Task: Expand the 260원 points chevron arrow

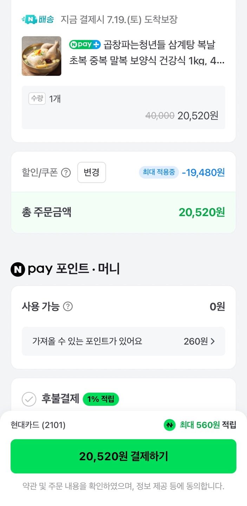Action: click(x=213, y=341)
